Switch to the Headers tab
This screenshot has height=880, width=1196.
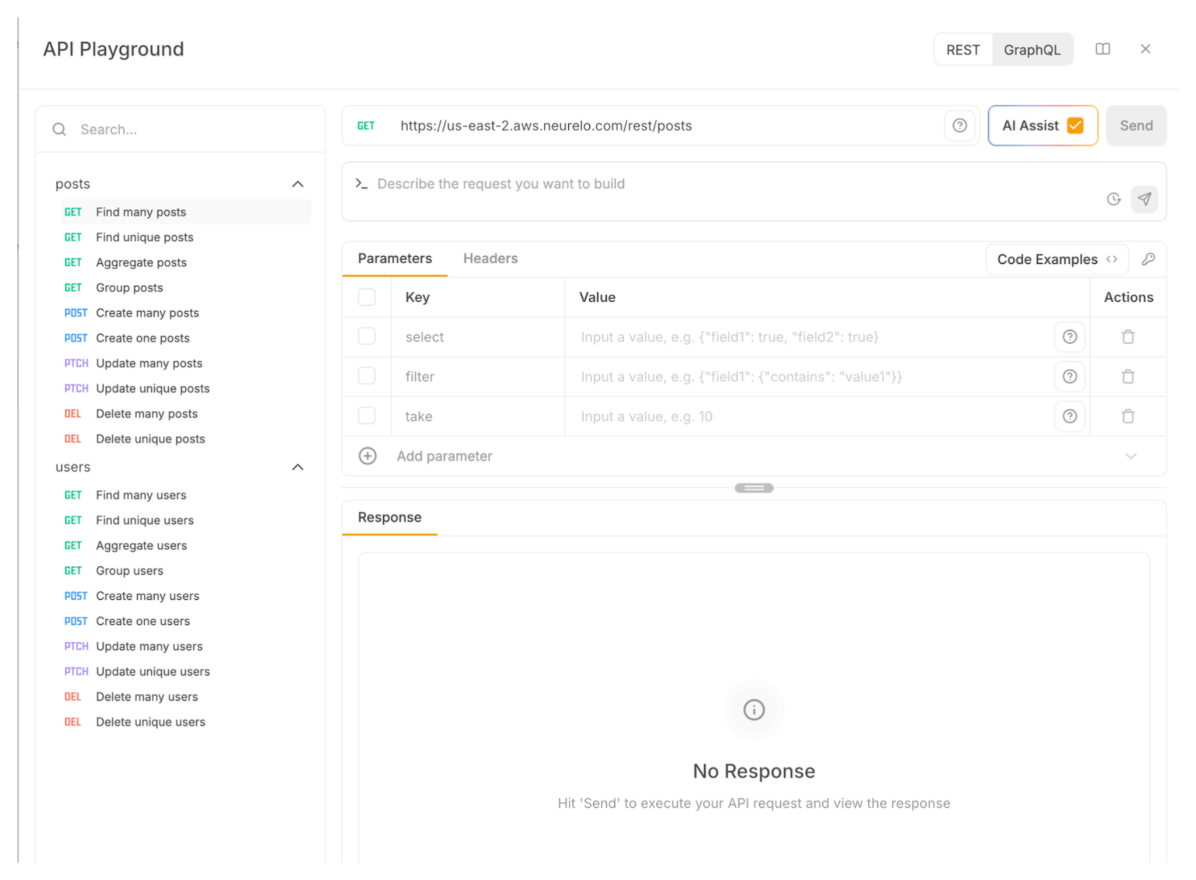[490, 259]
